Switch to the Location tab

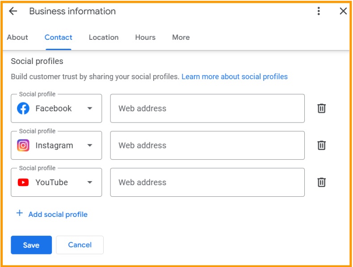click(104, 38)
